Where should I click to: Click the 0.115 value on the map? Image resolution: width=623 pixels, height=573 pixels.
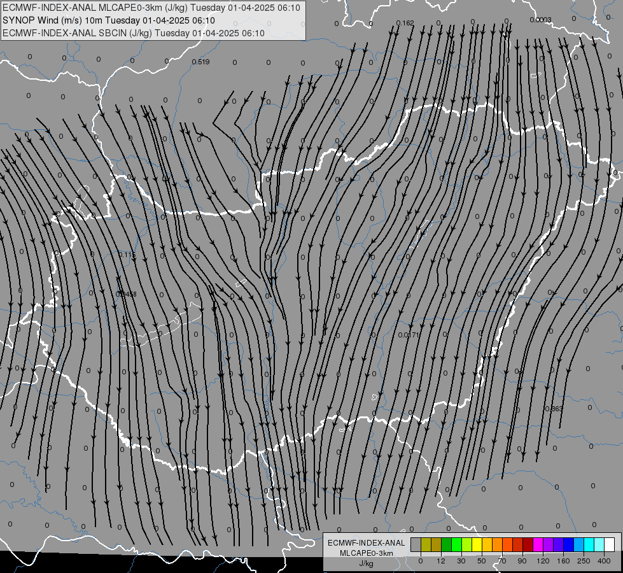(127, 255)
